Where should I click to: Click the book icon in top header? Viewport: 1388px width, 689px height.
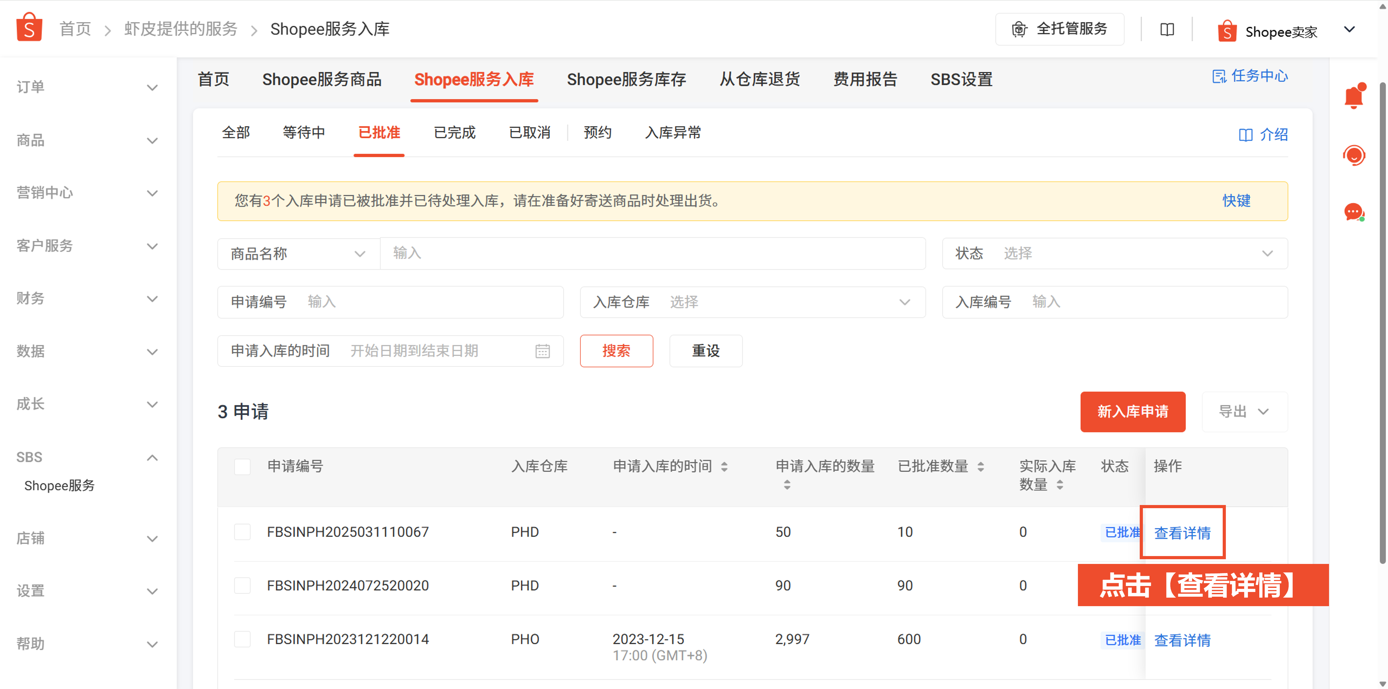pos(1167,29)
